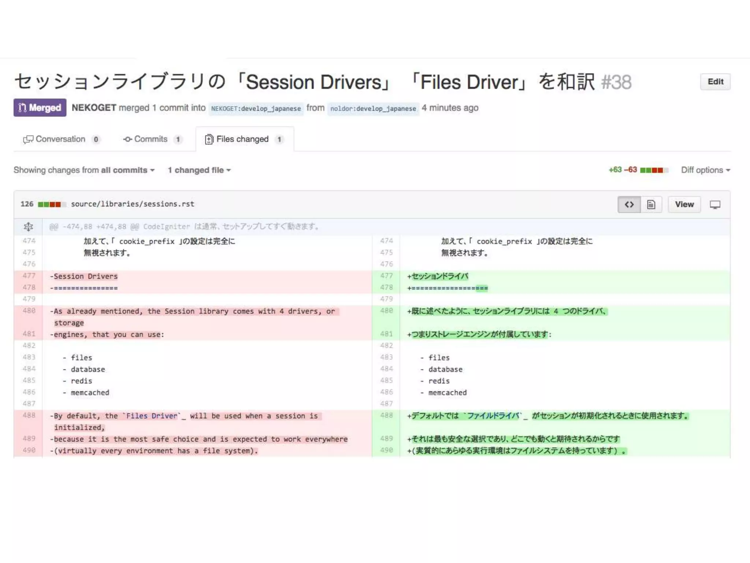Switch to the Conversation tab
This screenshot has width=750, height=563.
point(60,139)
